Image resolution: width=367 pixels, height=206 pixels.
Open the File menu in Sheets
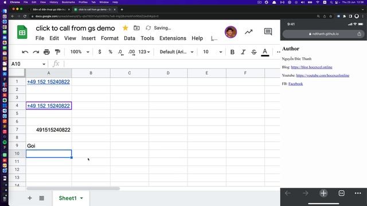click(x=40, y=38)
